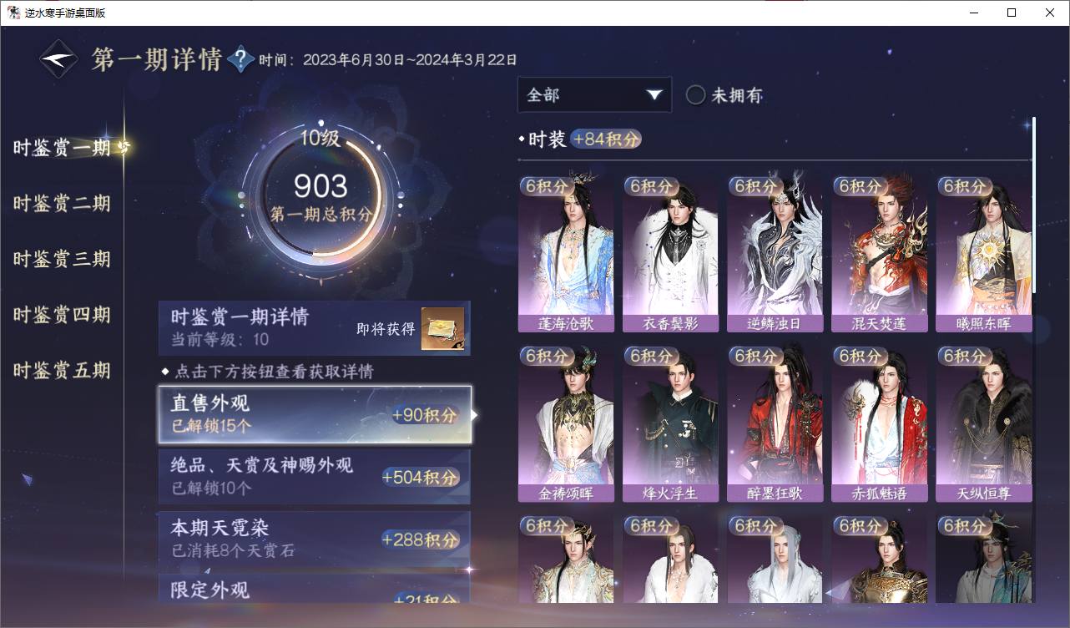
Task: Open the 全部 filter dropdown
Action: click(x=594, y=95)
